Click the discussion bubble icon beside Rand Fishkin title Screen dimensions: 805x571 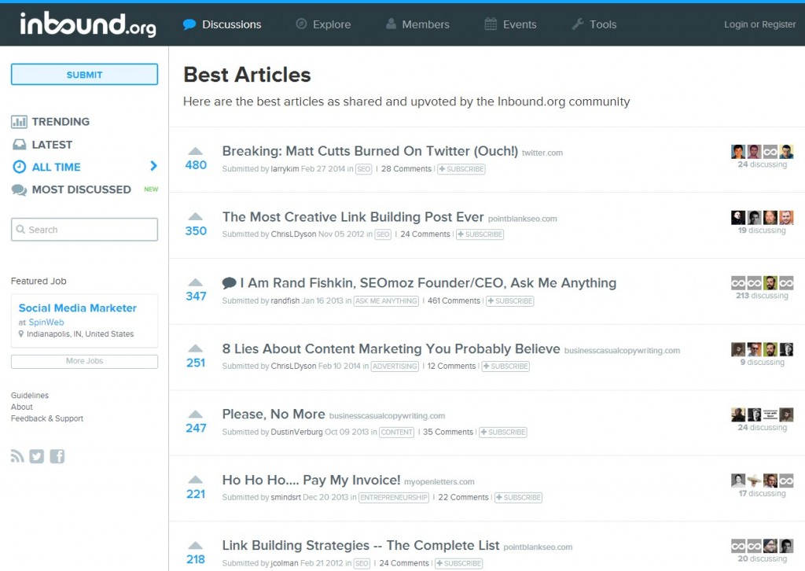pyautogui.click(x=229, y=282)
